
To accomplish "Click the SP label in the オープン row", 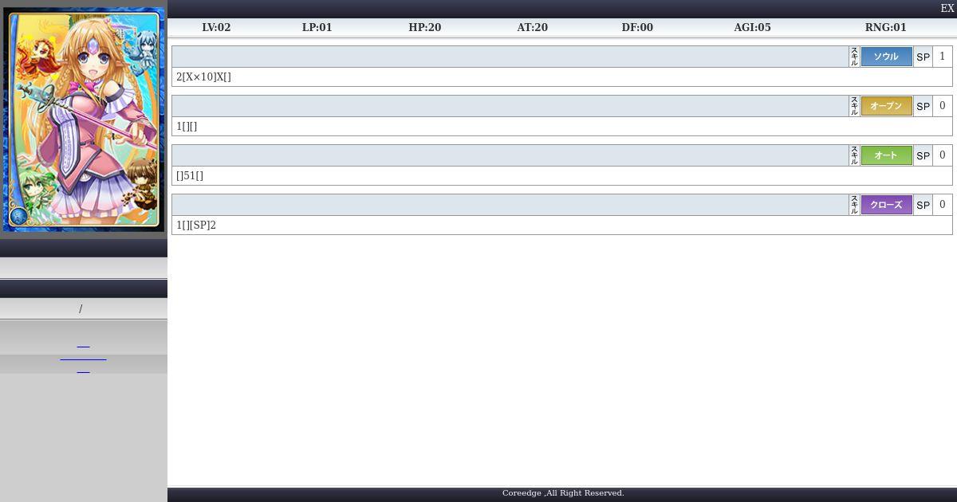I will click(923, 106).
